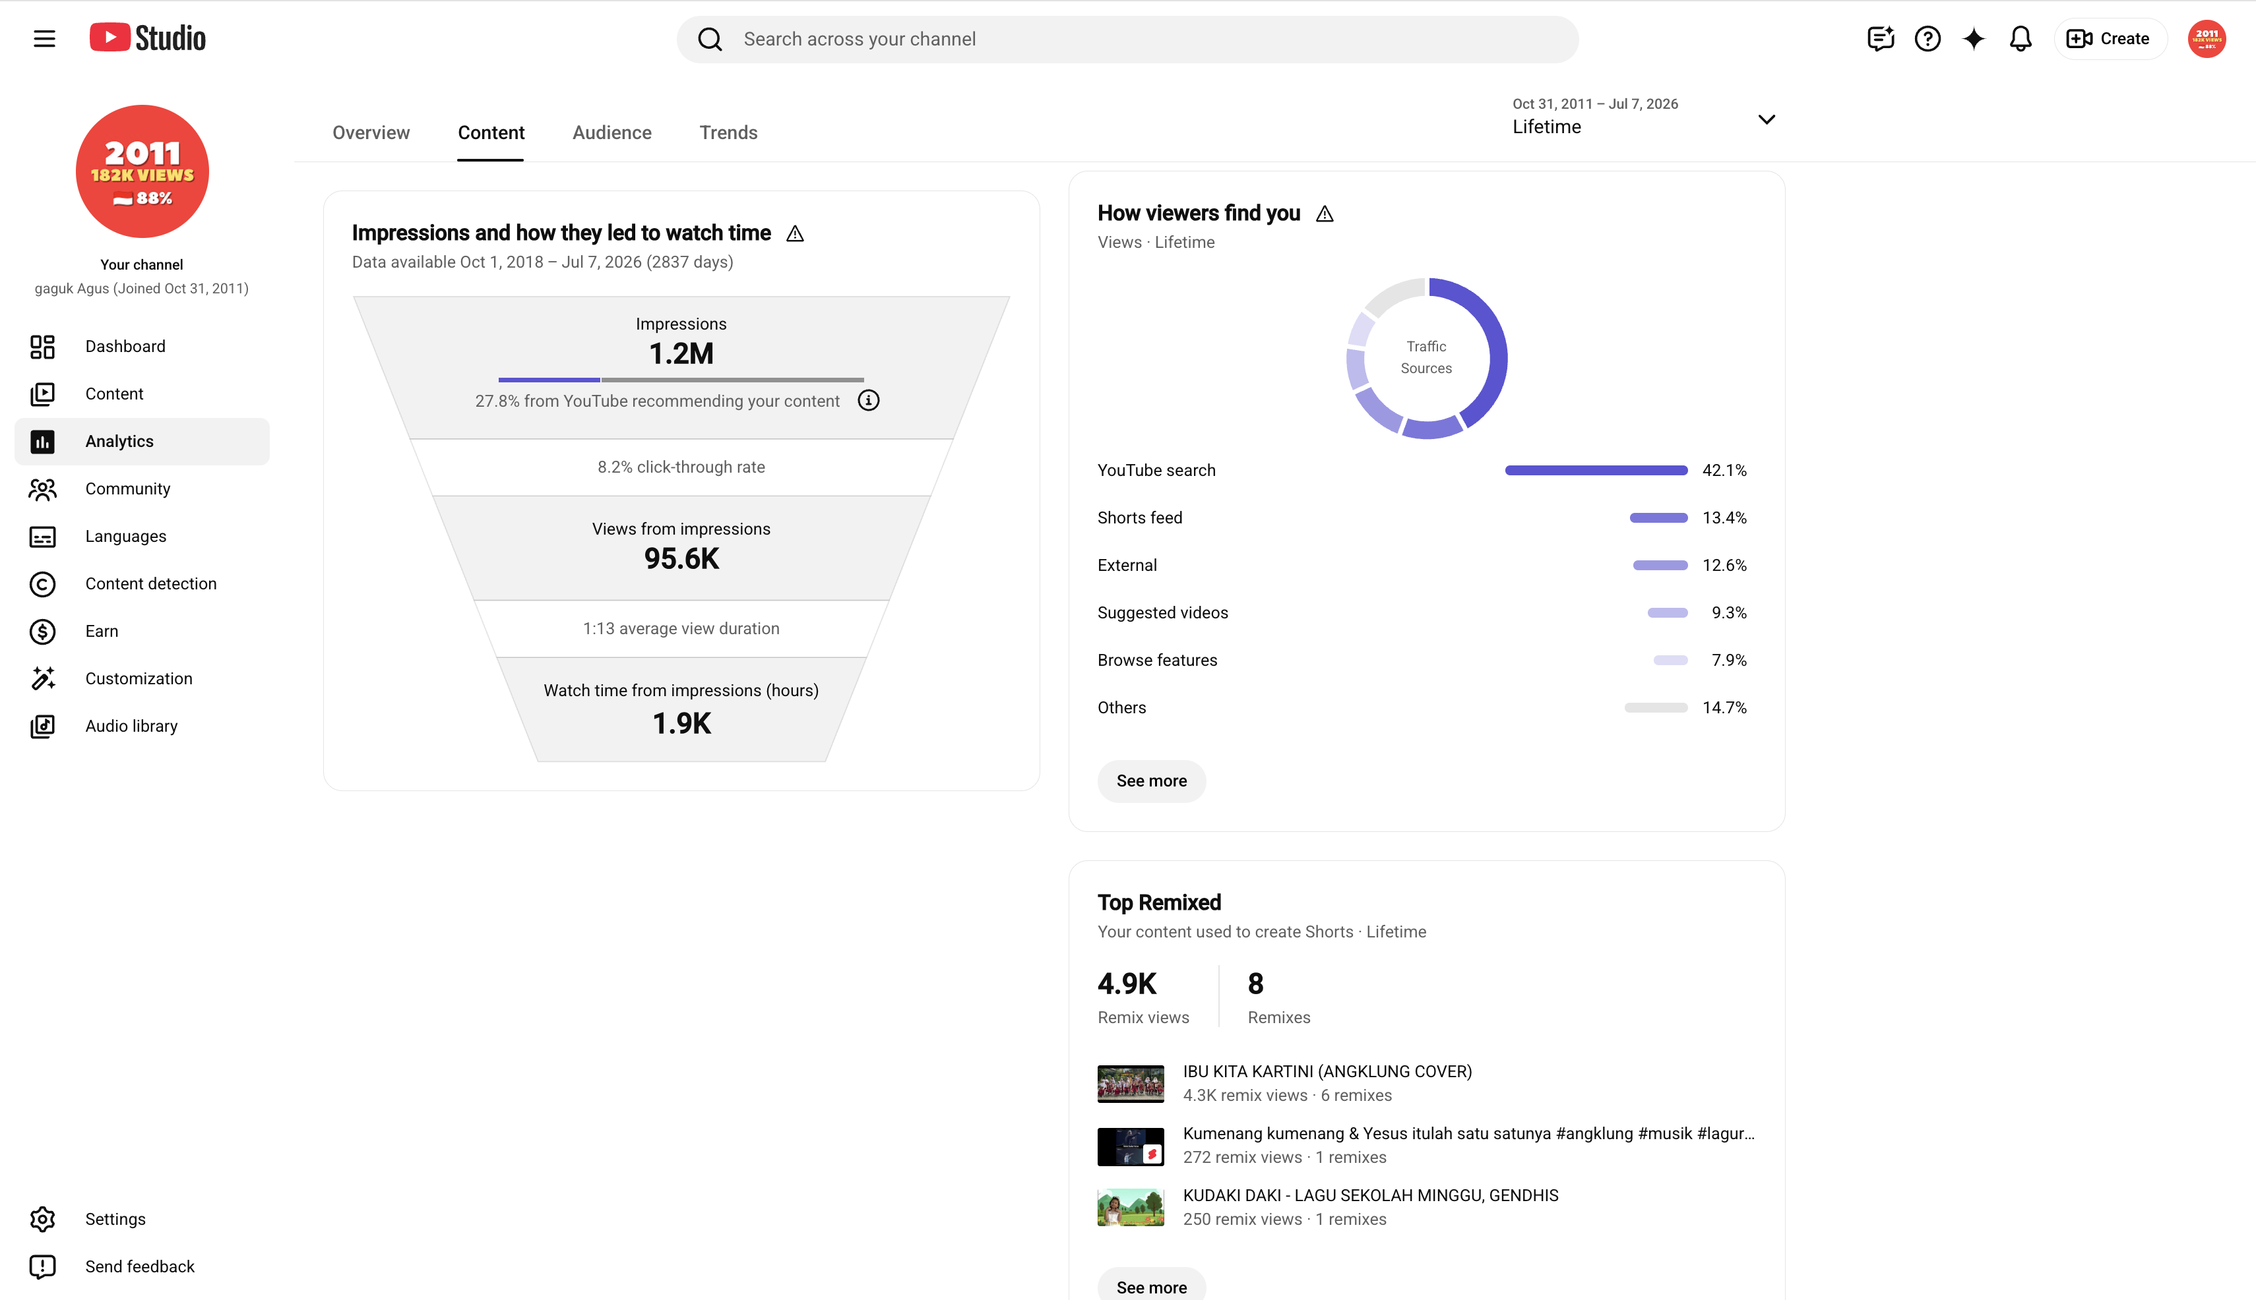Click the large channel profile picture

[x=142, y=171]
